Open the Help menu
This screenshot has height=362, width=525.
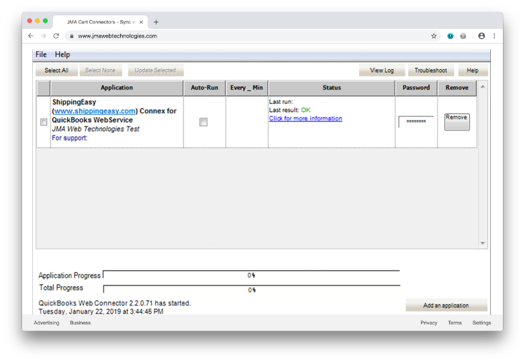pos(62,54)
